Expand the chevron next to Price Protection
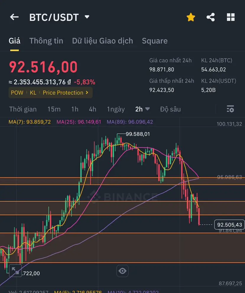 click(x=87, y=93)
